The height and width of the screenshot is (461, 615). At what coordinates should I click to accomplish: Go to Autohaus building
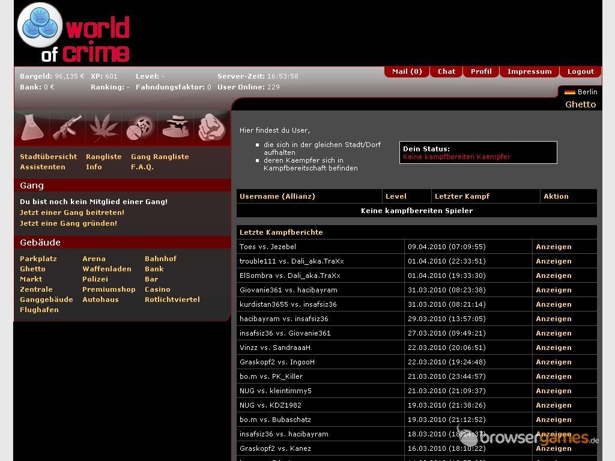tap(100, 300)
